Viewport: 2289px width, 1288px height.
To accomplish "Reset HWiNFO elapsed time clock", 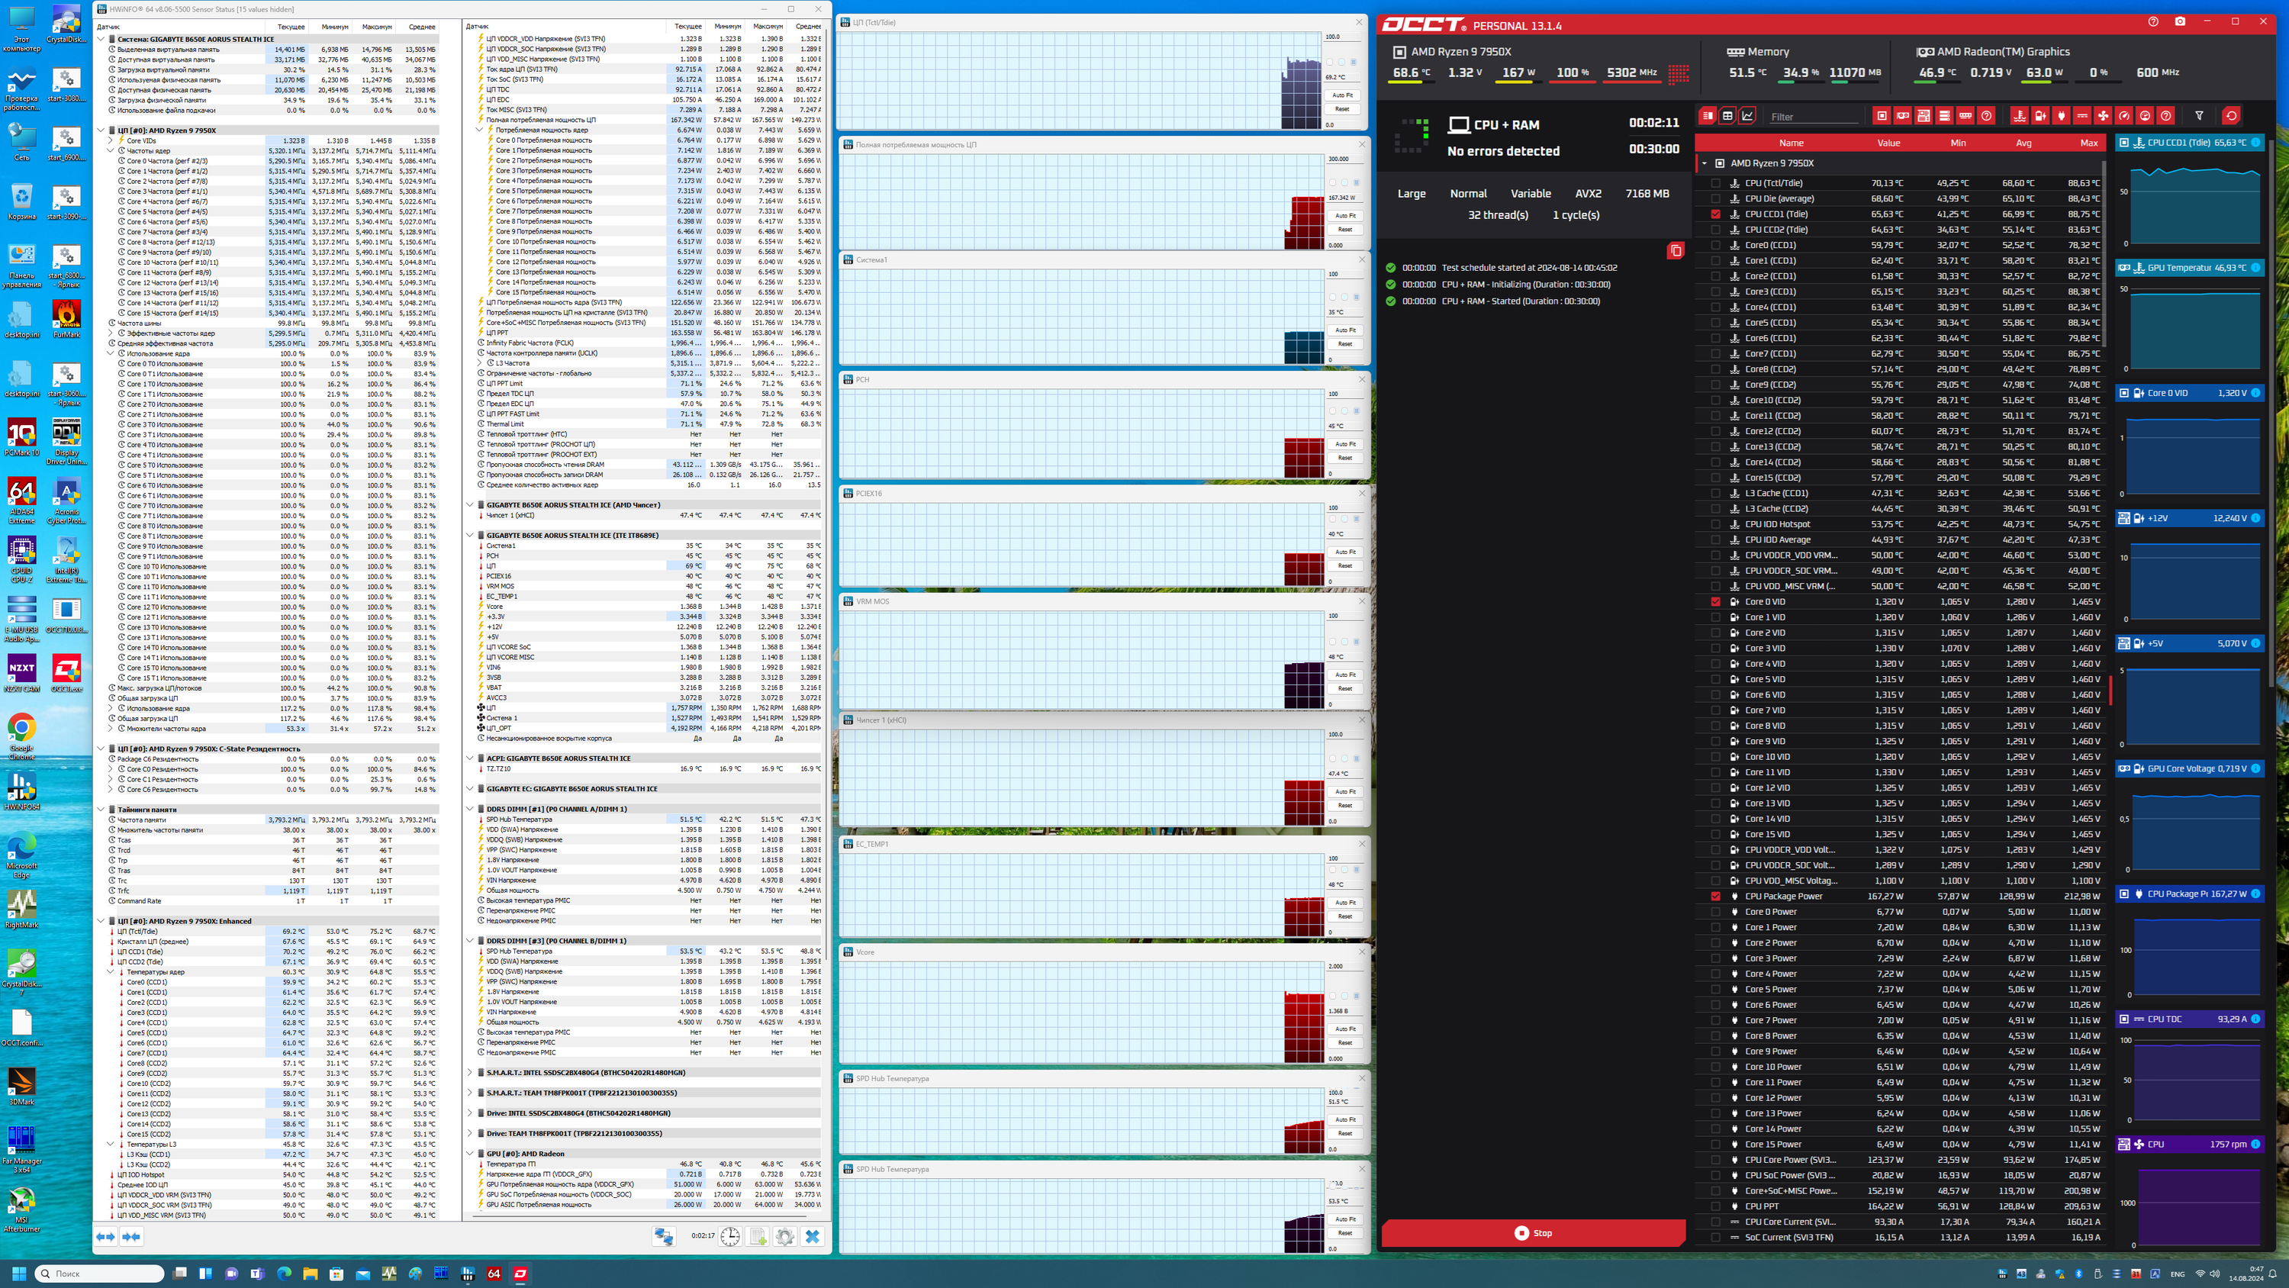I will (729, 1236).
